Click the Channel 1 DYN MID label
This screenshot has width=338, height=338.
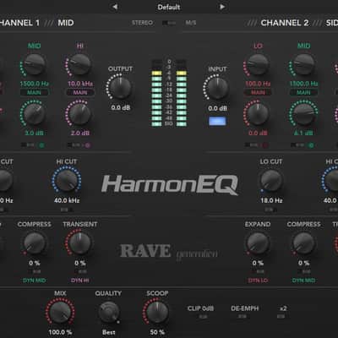click(34, 281)
